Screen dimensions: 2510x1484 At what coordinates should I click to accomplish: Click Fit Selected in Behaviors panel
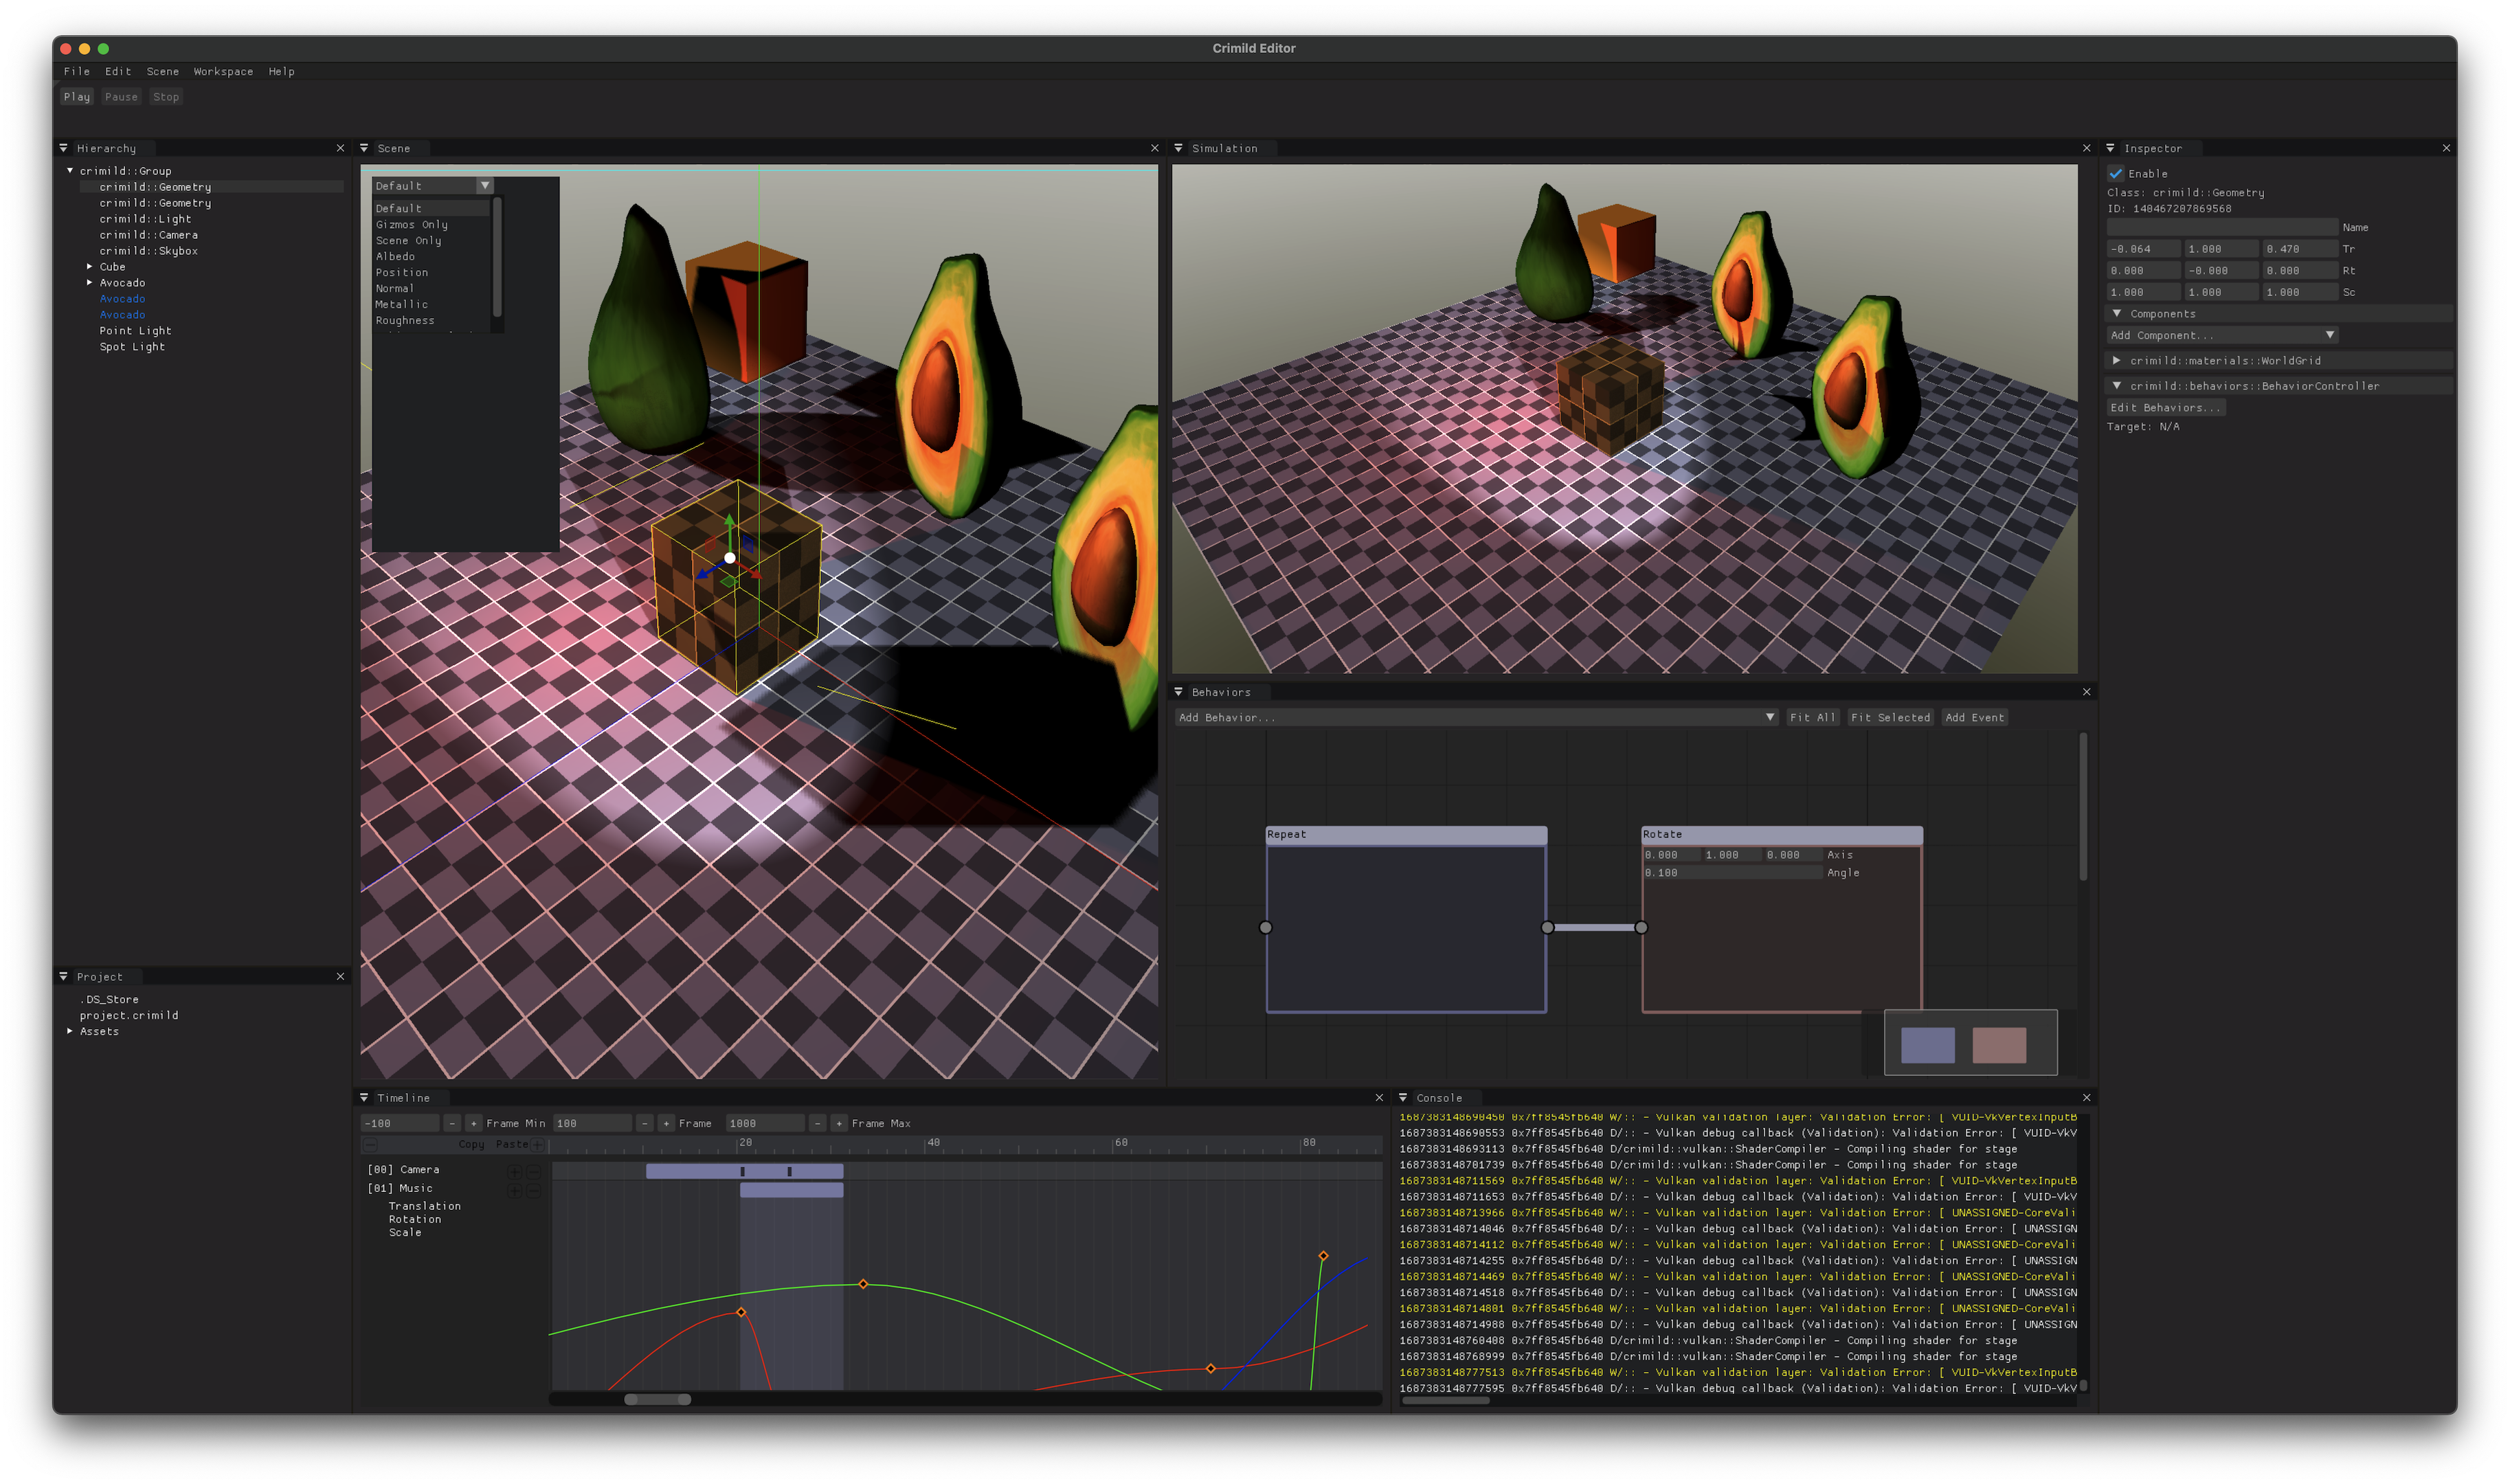click(1890, 718)
